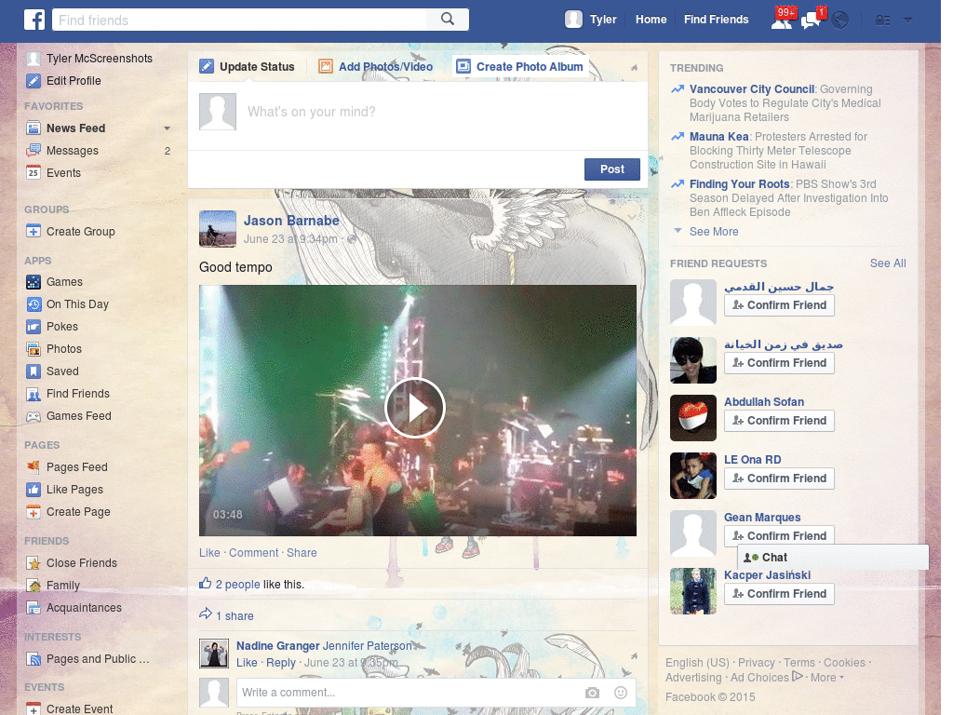Screen dimensions: 953x715
Task: Confirm Abdullah Sofan's friend request
Action: tap(779, 420)
